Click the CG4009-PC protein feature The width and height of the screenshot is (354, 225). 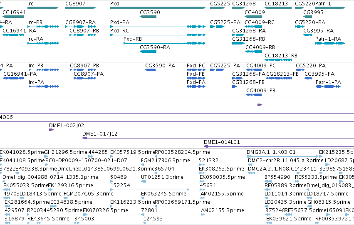tap(254, 70)
